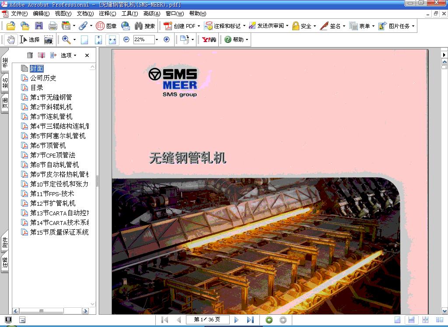Go to the next page

click(236, 320)
